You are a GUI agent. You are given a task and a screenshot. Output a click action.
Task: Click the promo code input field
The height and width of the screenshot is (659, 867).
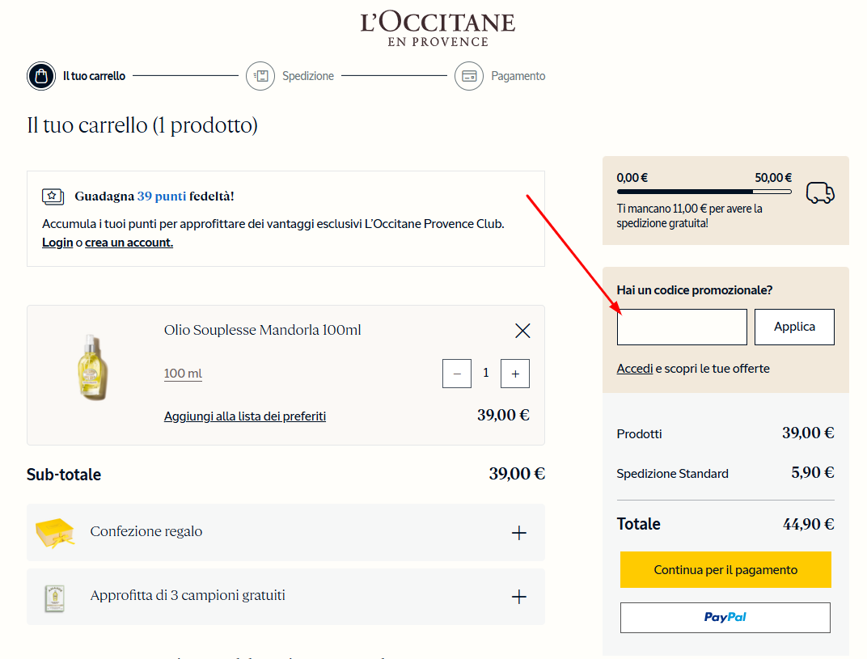tap(682, 327)
